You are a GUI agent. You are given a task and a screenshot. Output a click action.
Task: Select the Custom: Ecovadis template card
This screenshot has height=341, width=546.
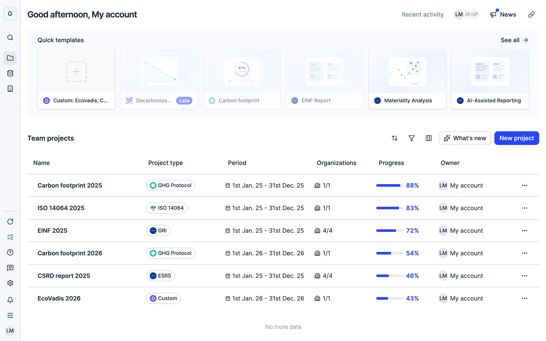[76, 79]
